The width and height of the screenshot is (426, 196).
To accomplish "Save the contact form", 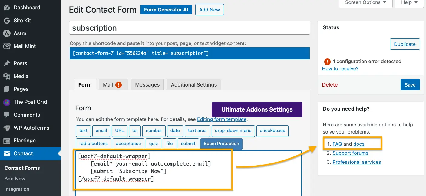I will pos(410,85).
